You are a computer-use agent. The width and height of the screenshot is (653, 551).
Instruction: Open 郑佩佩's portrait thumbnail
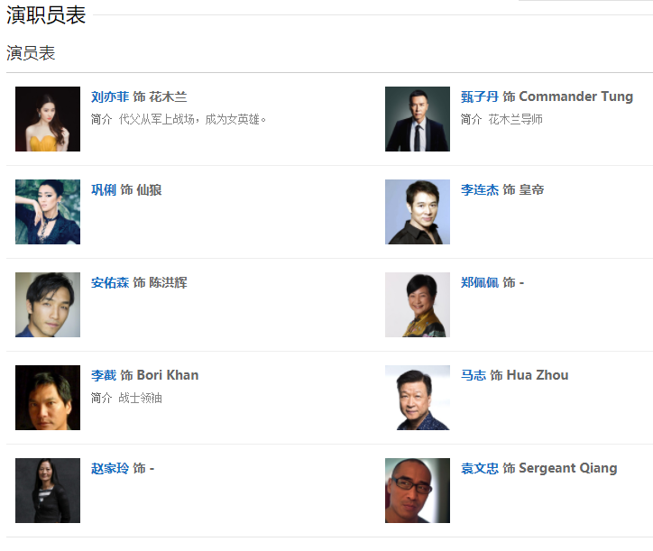click(x=418, y=305)
